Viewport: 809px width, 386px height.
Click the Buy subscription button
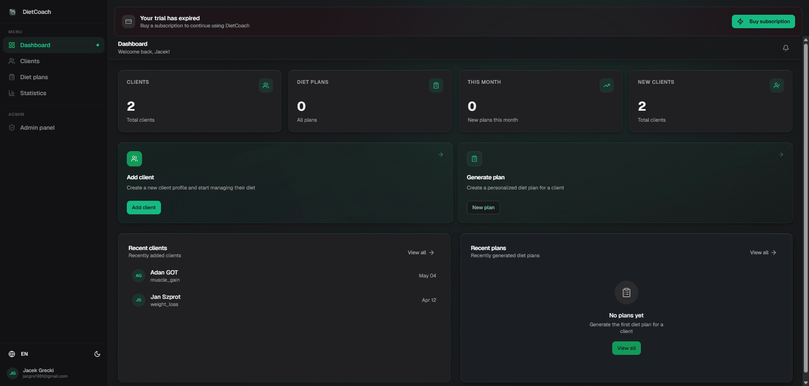coord(763,21)
